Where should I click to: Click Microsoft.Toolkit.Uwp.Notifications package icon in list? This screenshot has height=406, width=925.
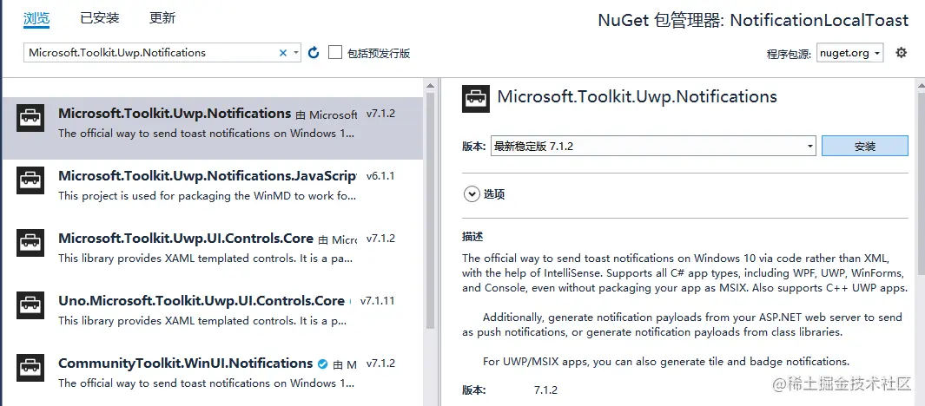tap(30, 117)
